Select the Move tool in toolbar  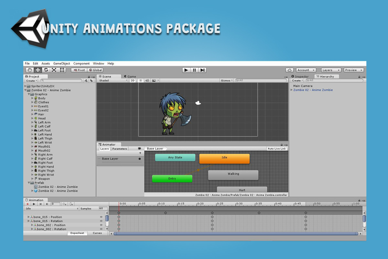[x=38, y=70]
